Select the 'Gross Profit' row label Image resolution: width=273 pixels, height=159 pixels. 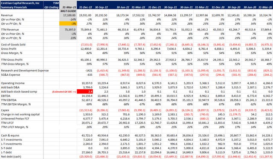9,49
